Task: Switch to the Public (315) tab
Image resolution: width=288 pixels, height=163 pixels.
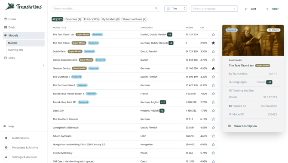Action: pos(91,19)
